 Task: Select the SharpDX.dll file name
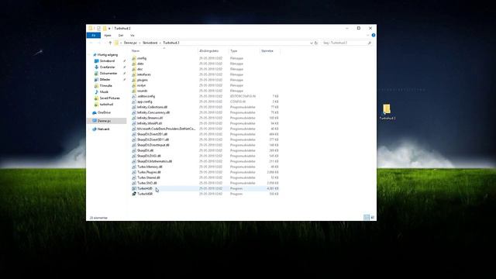pos(145,150)
